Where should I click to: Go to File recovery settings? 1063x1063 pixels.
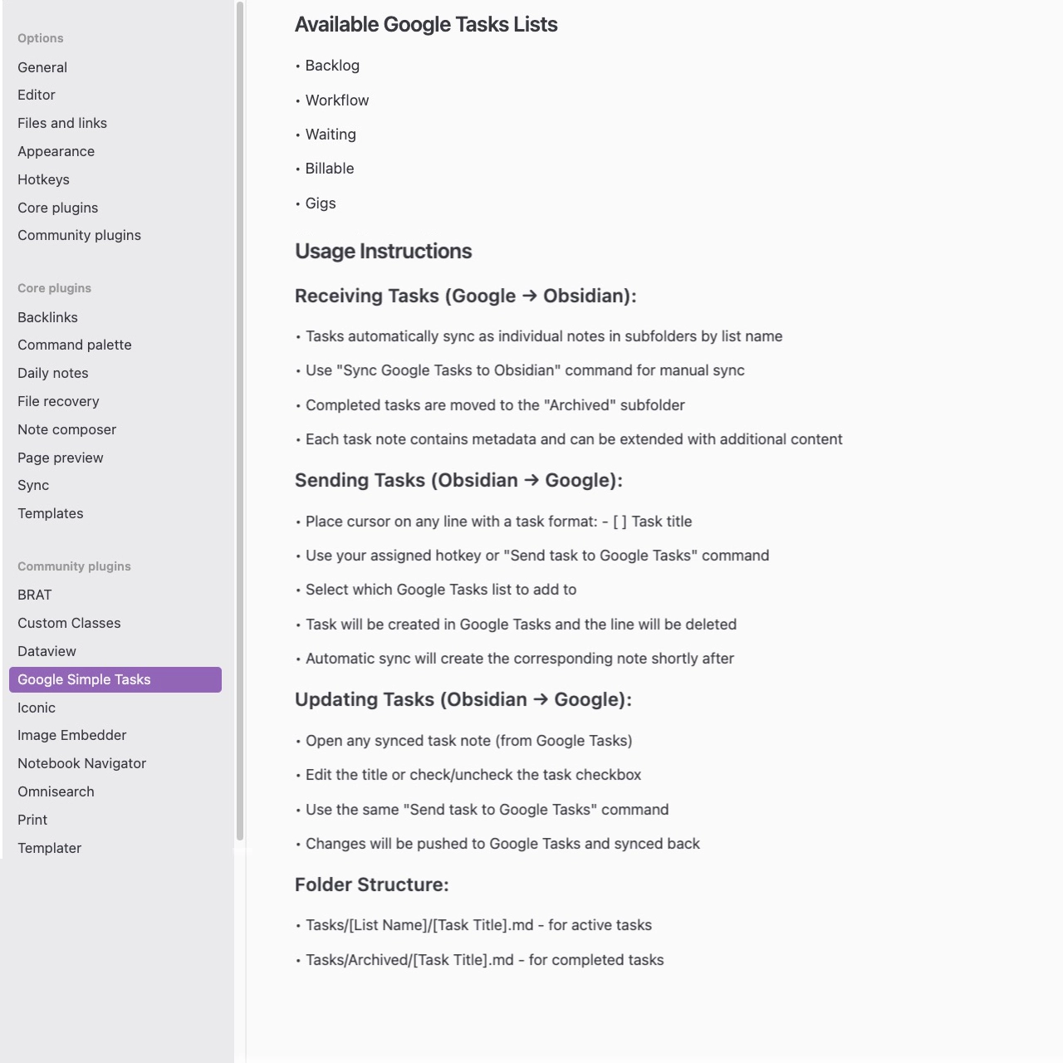[x=58, y=401]
